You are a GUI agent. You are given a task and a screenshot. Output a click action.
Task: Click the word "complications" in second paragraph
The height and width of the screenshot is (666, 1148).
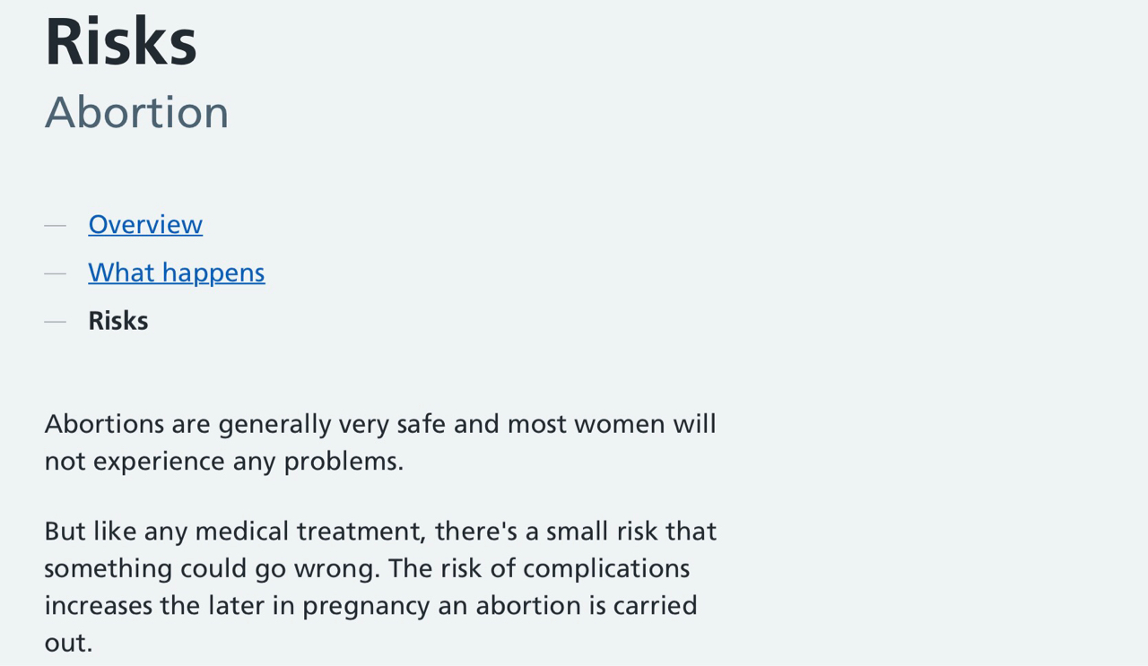(606, 569)
